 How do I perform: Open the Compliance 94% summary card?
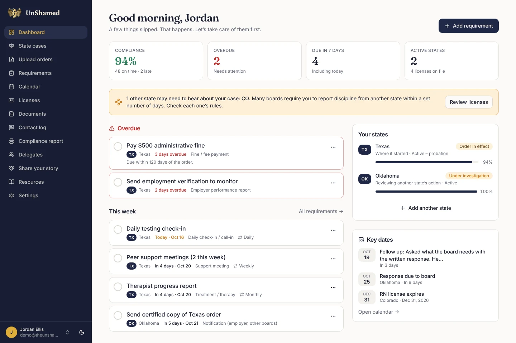click(156, 61)
